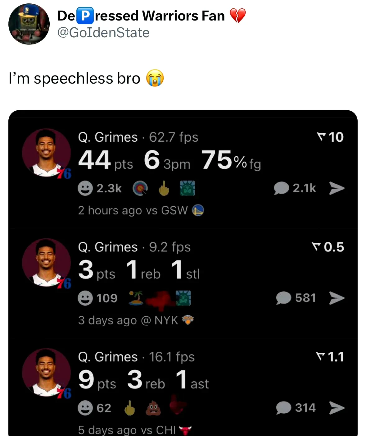
Task: Click the 10 rating indicator on top card
Action: pyautogui.click(x=330, y=137)
